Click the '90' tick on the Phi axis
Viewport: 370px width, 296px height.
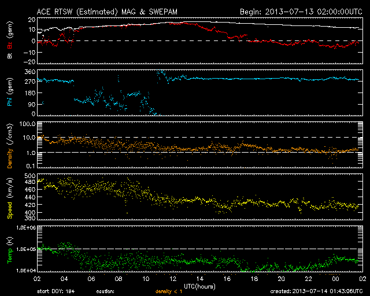coord(32,104)
